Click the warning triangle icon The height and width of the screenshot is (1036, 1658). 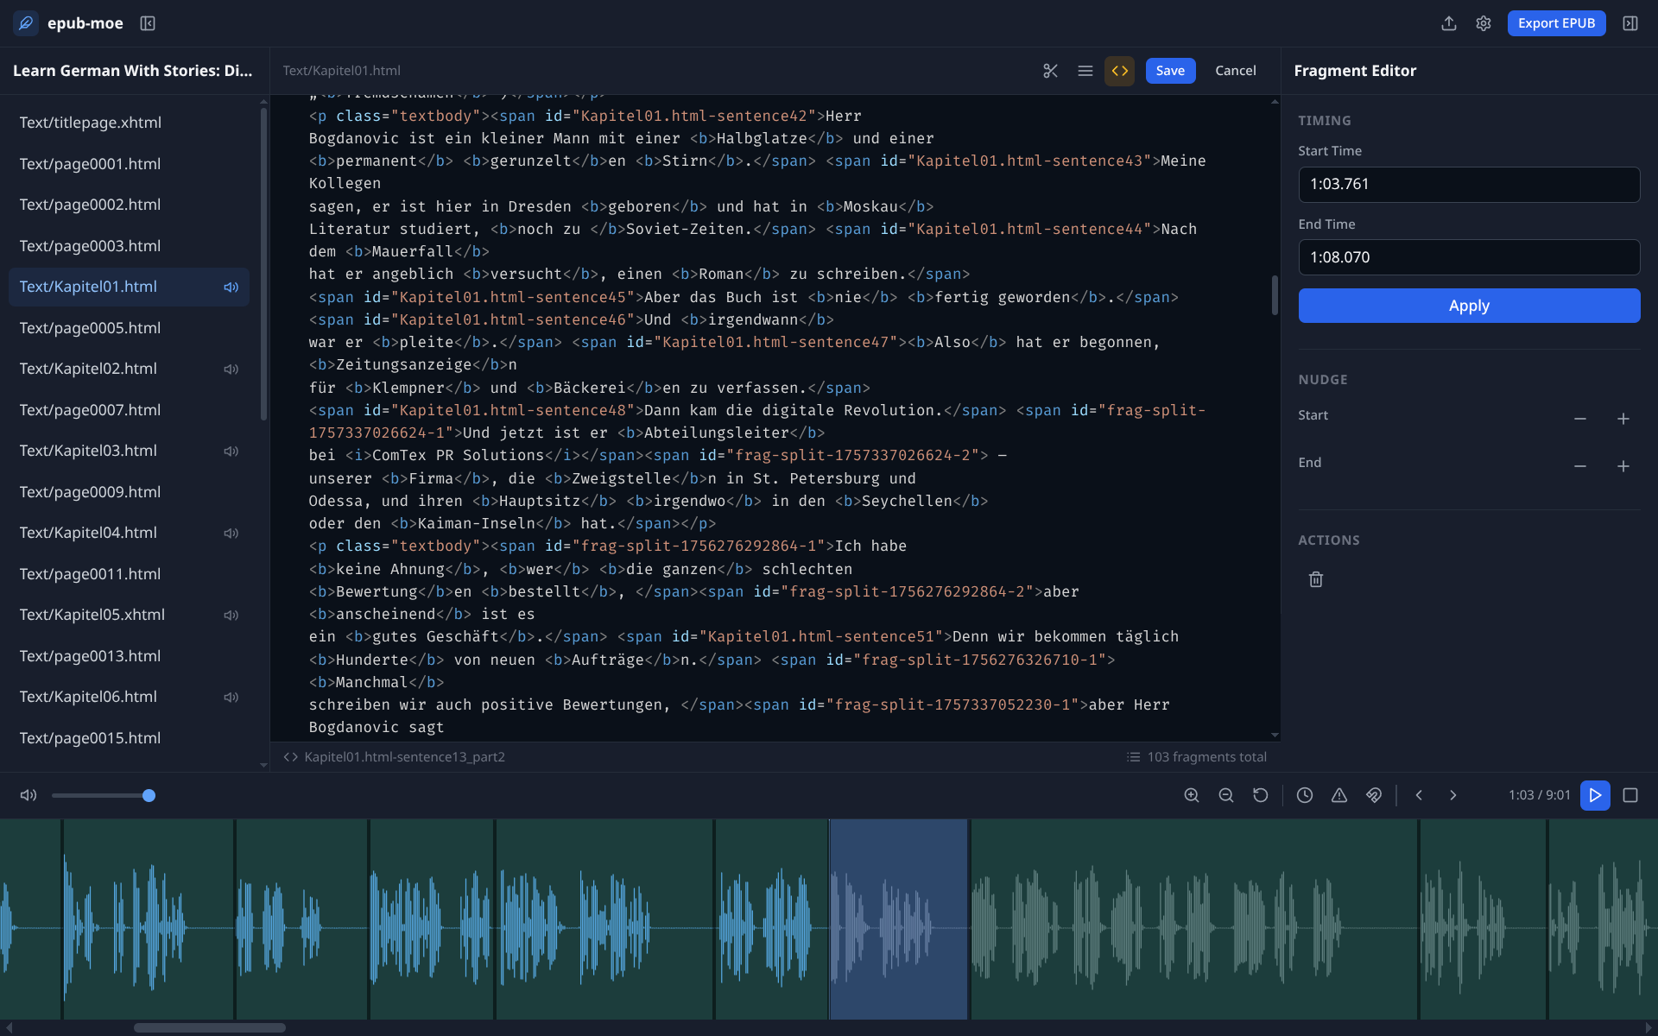pyautogui.click(x=1339, y=795)
